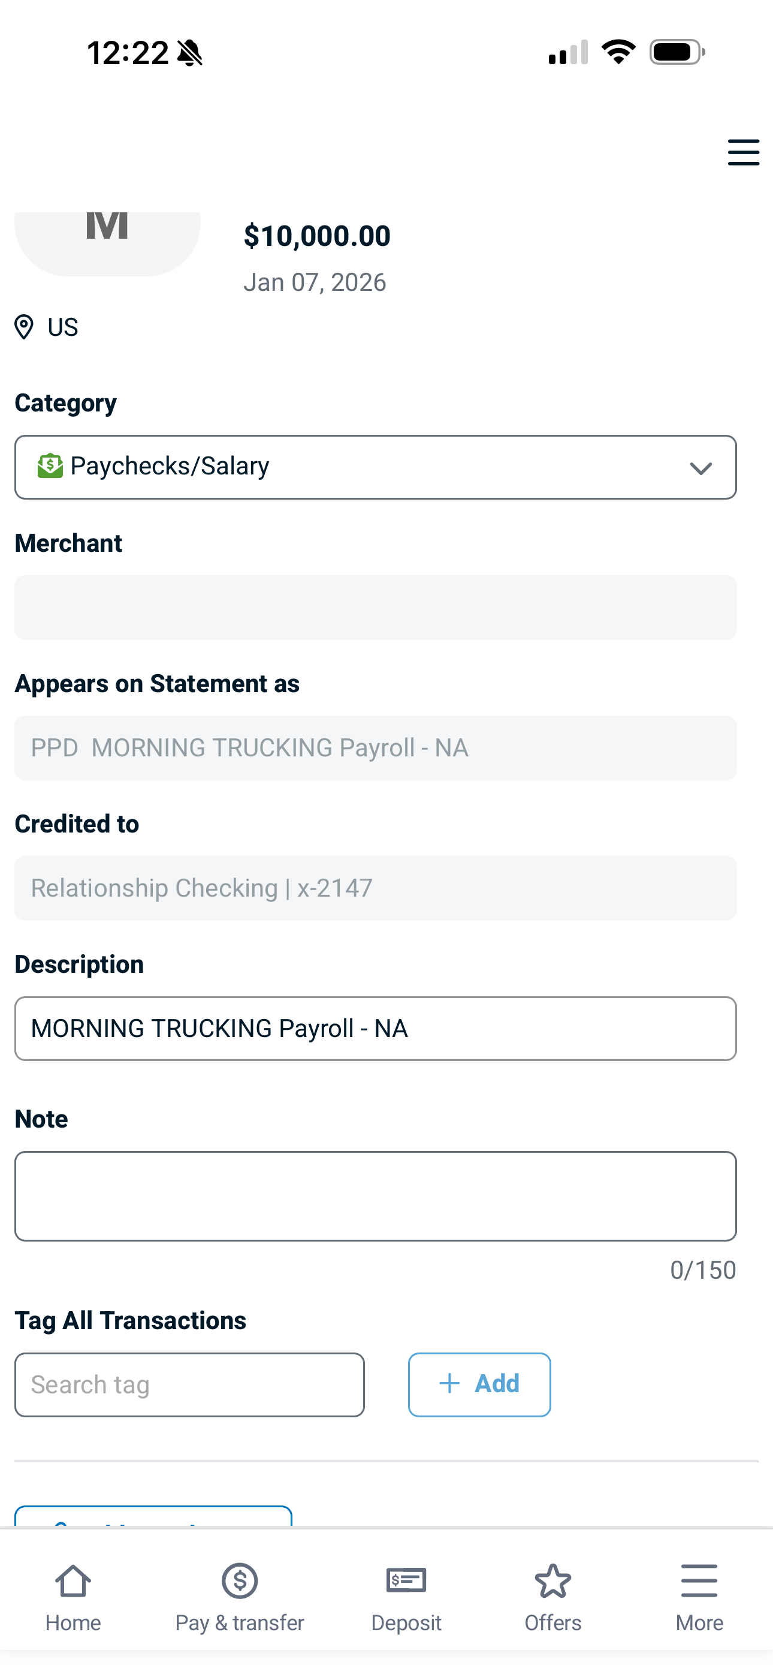Open the hamburger menu at top right
The width and height of the screenshot is (773, 1677).
[x=743, y=152]
